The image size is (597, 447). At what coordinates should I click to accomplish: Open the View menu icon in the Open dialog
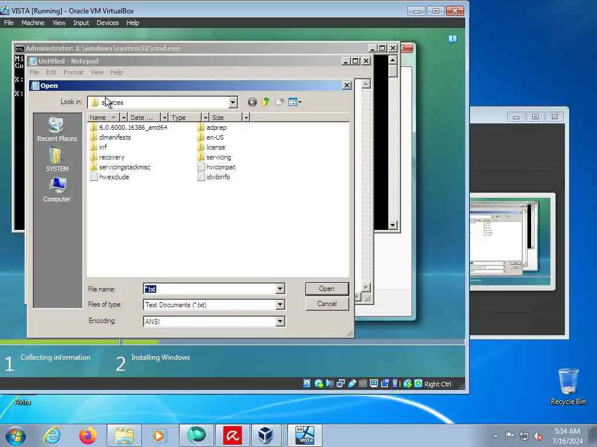click(295, 102)
